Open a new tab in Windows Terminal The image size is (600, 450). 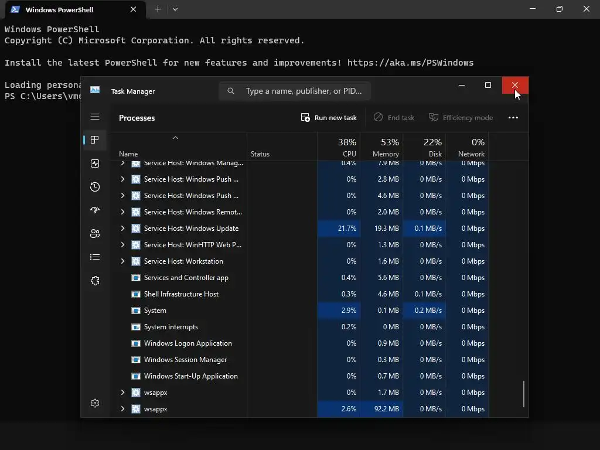pyautogui.click(x=158, y=9)
